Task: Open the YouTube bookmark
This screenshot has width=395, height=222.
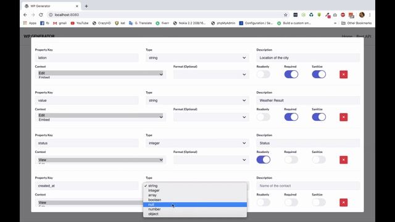Action: tap(80, 23)
